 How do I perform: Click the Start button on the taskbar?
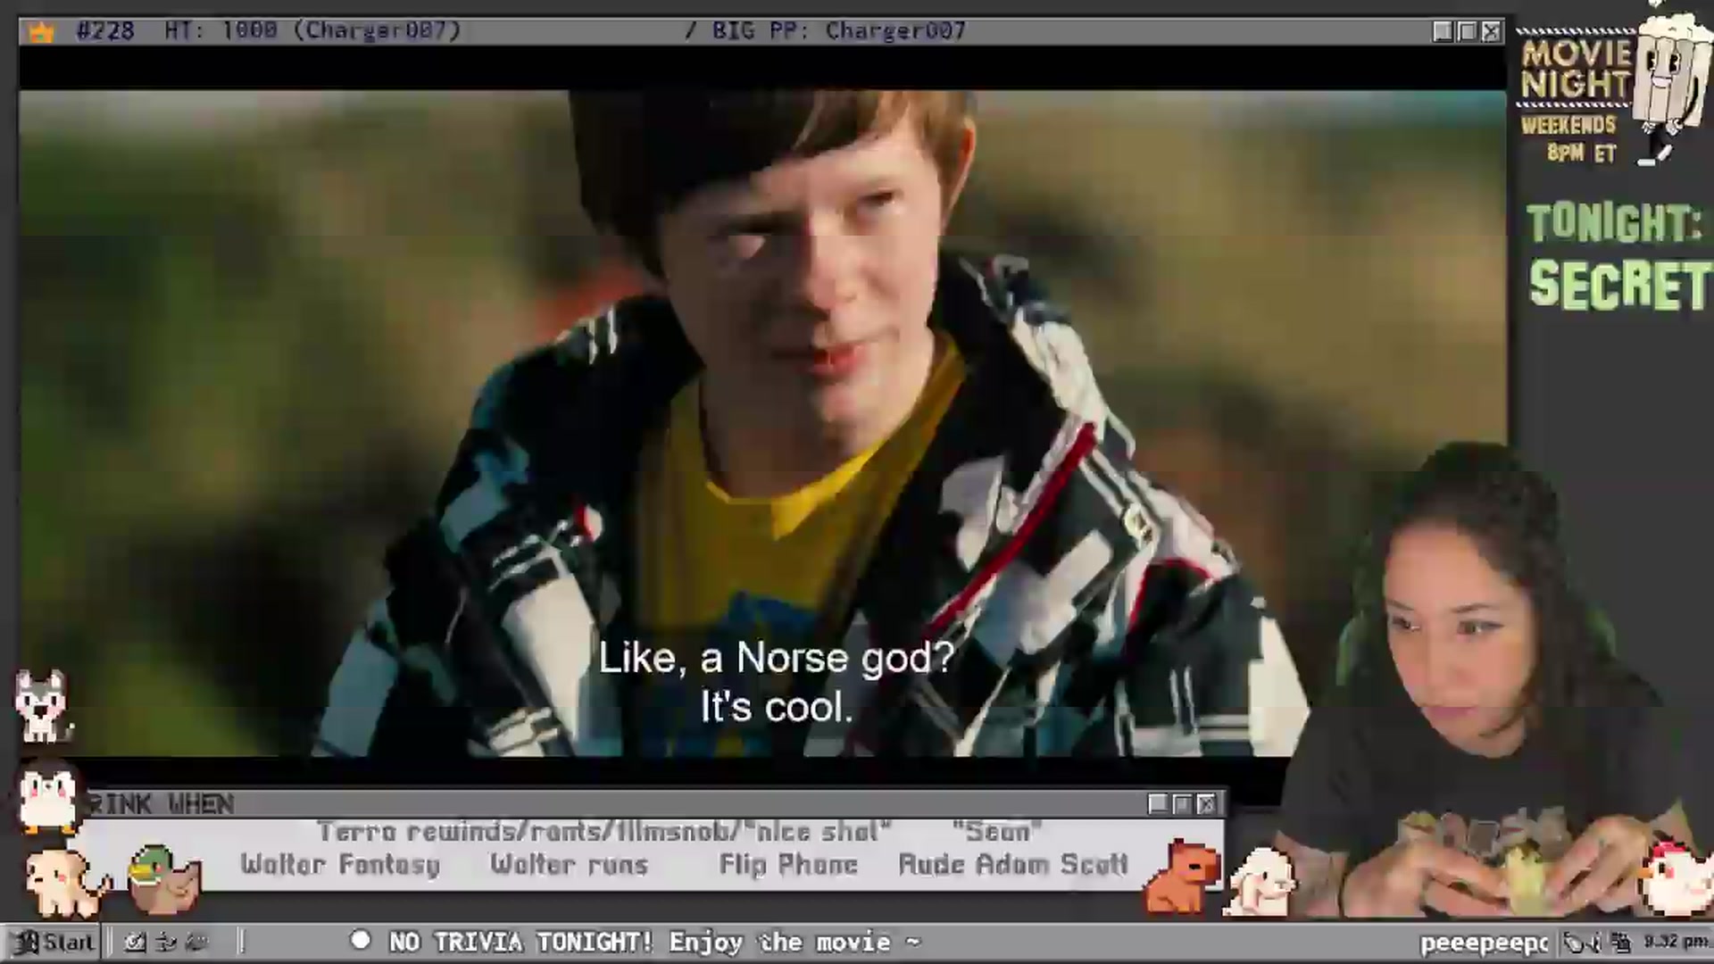tap(54, 943)
